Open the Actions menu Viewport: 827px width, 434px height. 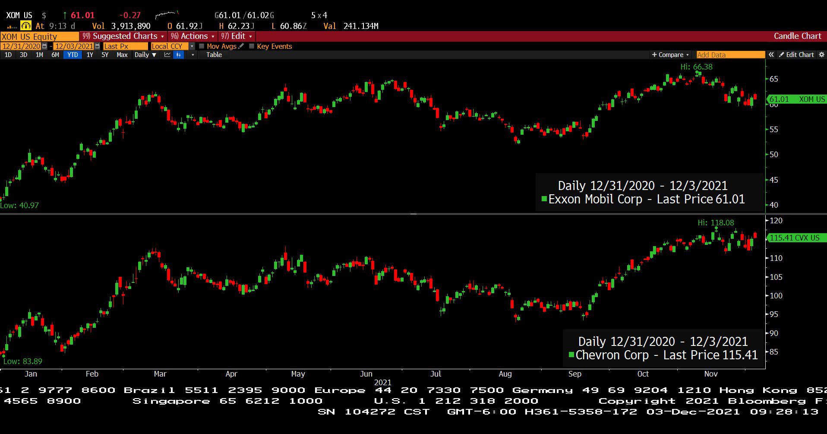point(193,36)
